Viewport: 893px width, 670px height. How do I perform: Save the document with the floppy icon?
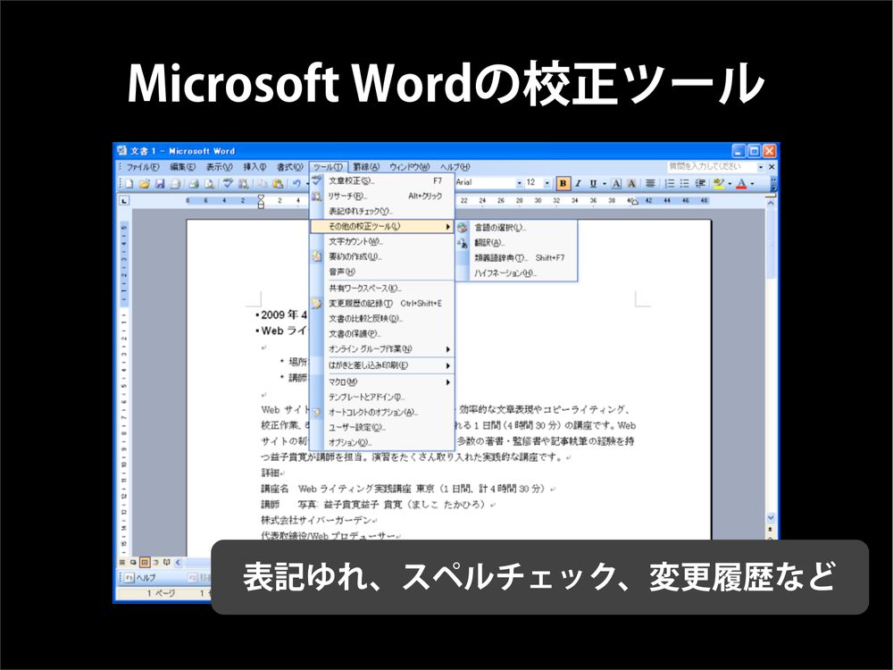click(160, 183)
